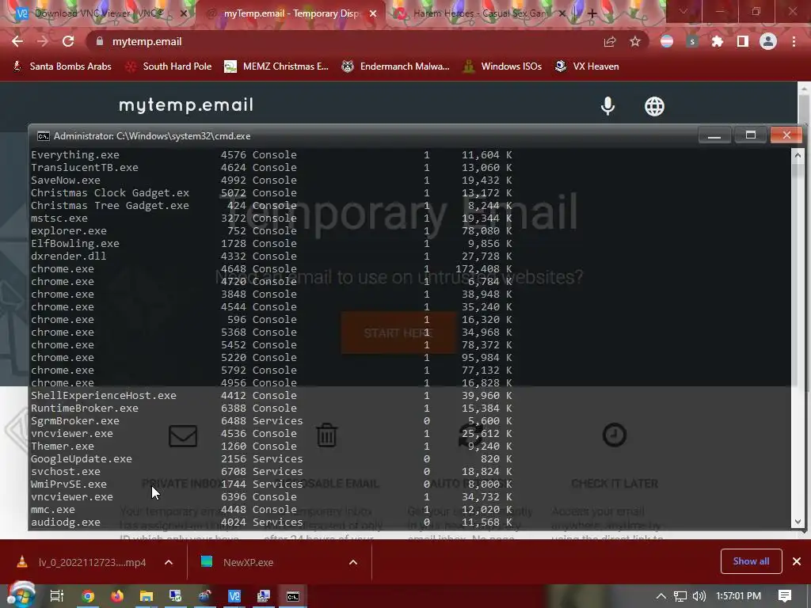This screenshot has height=608, width=811.
Task: Open Task View from the taskbar
Action: (56, 596)
